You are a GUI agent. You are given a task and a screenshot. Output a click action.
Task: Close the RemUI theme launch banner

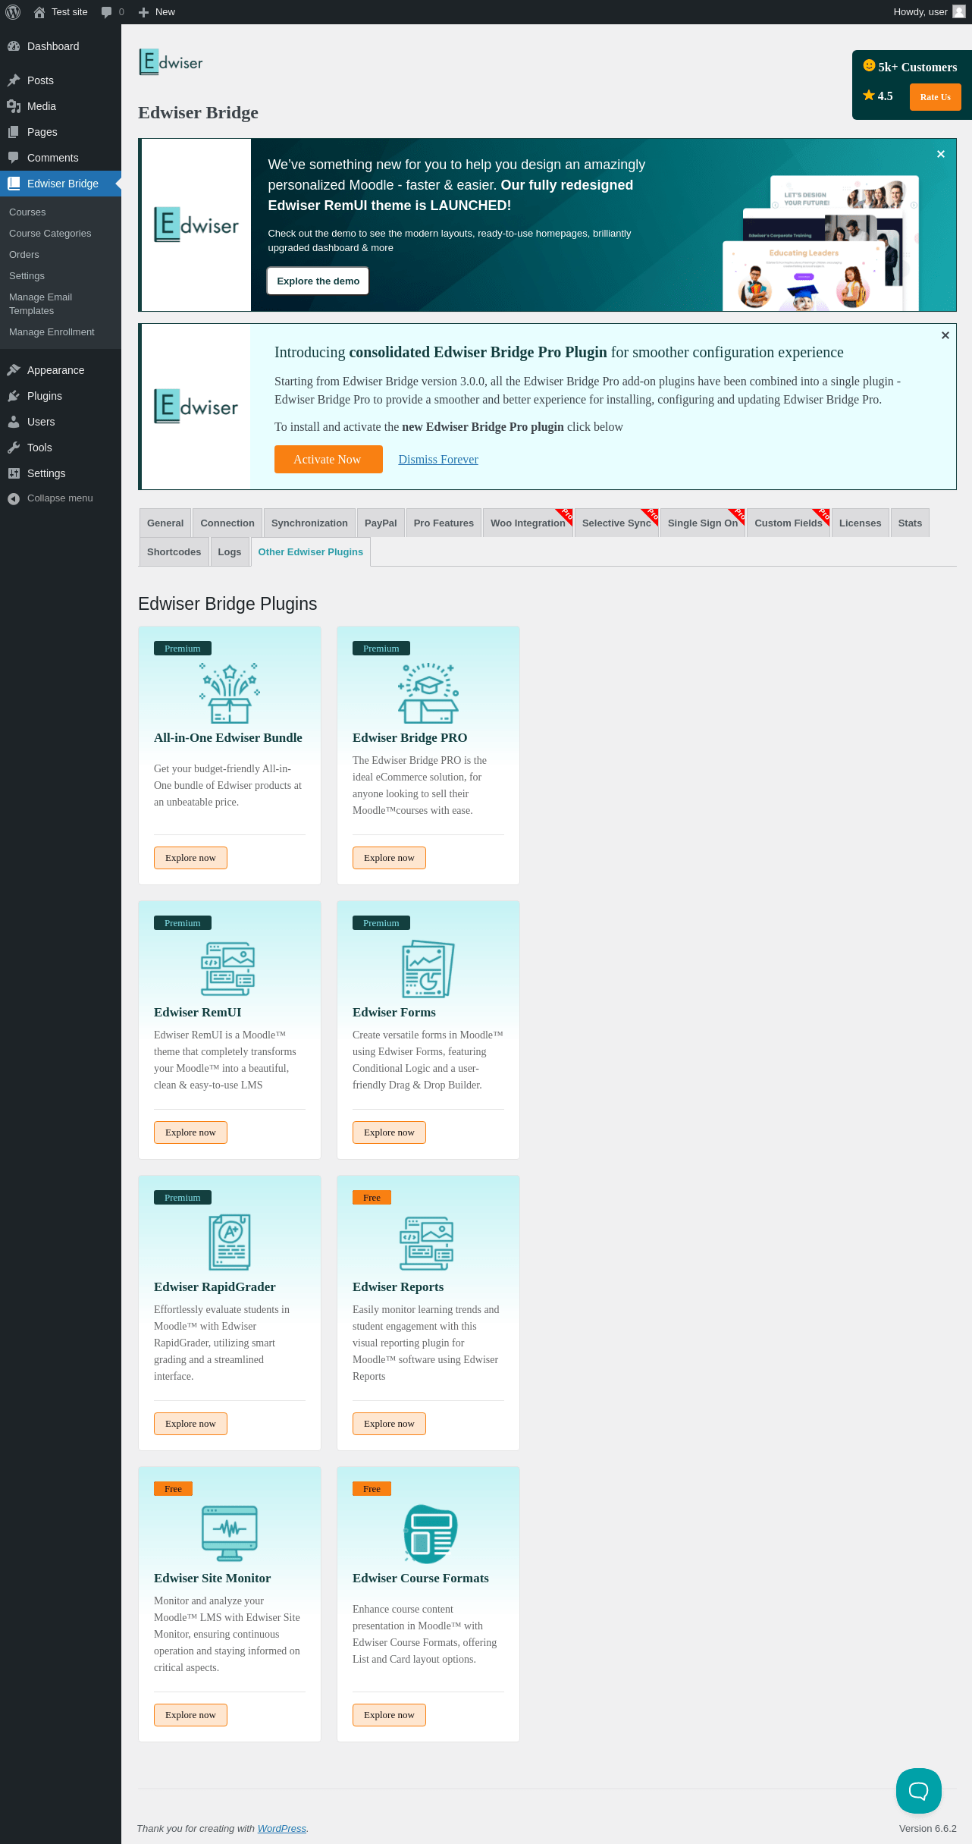pos(941,154)
